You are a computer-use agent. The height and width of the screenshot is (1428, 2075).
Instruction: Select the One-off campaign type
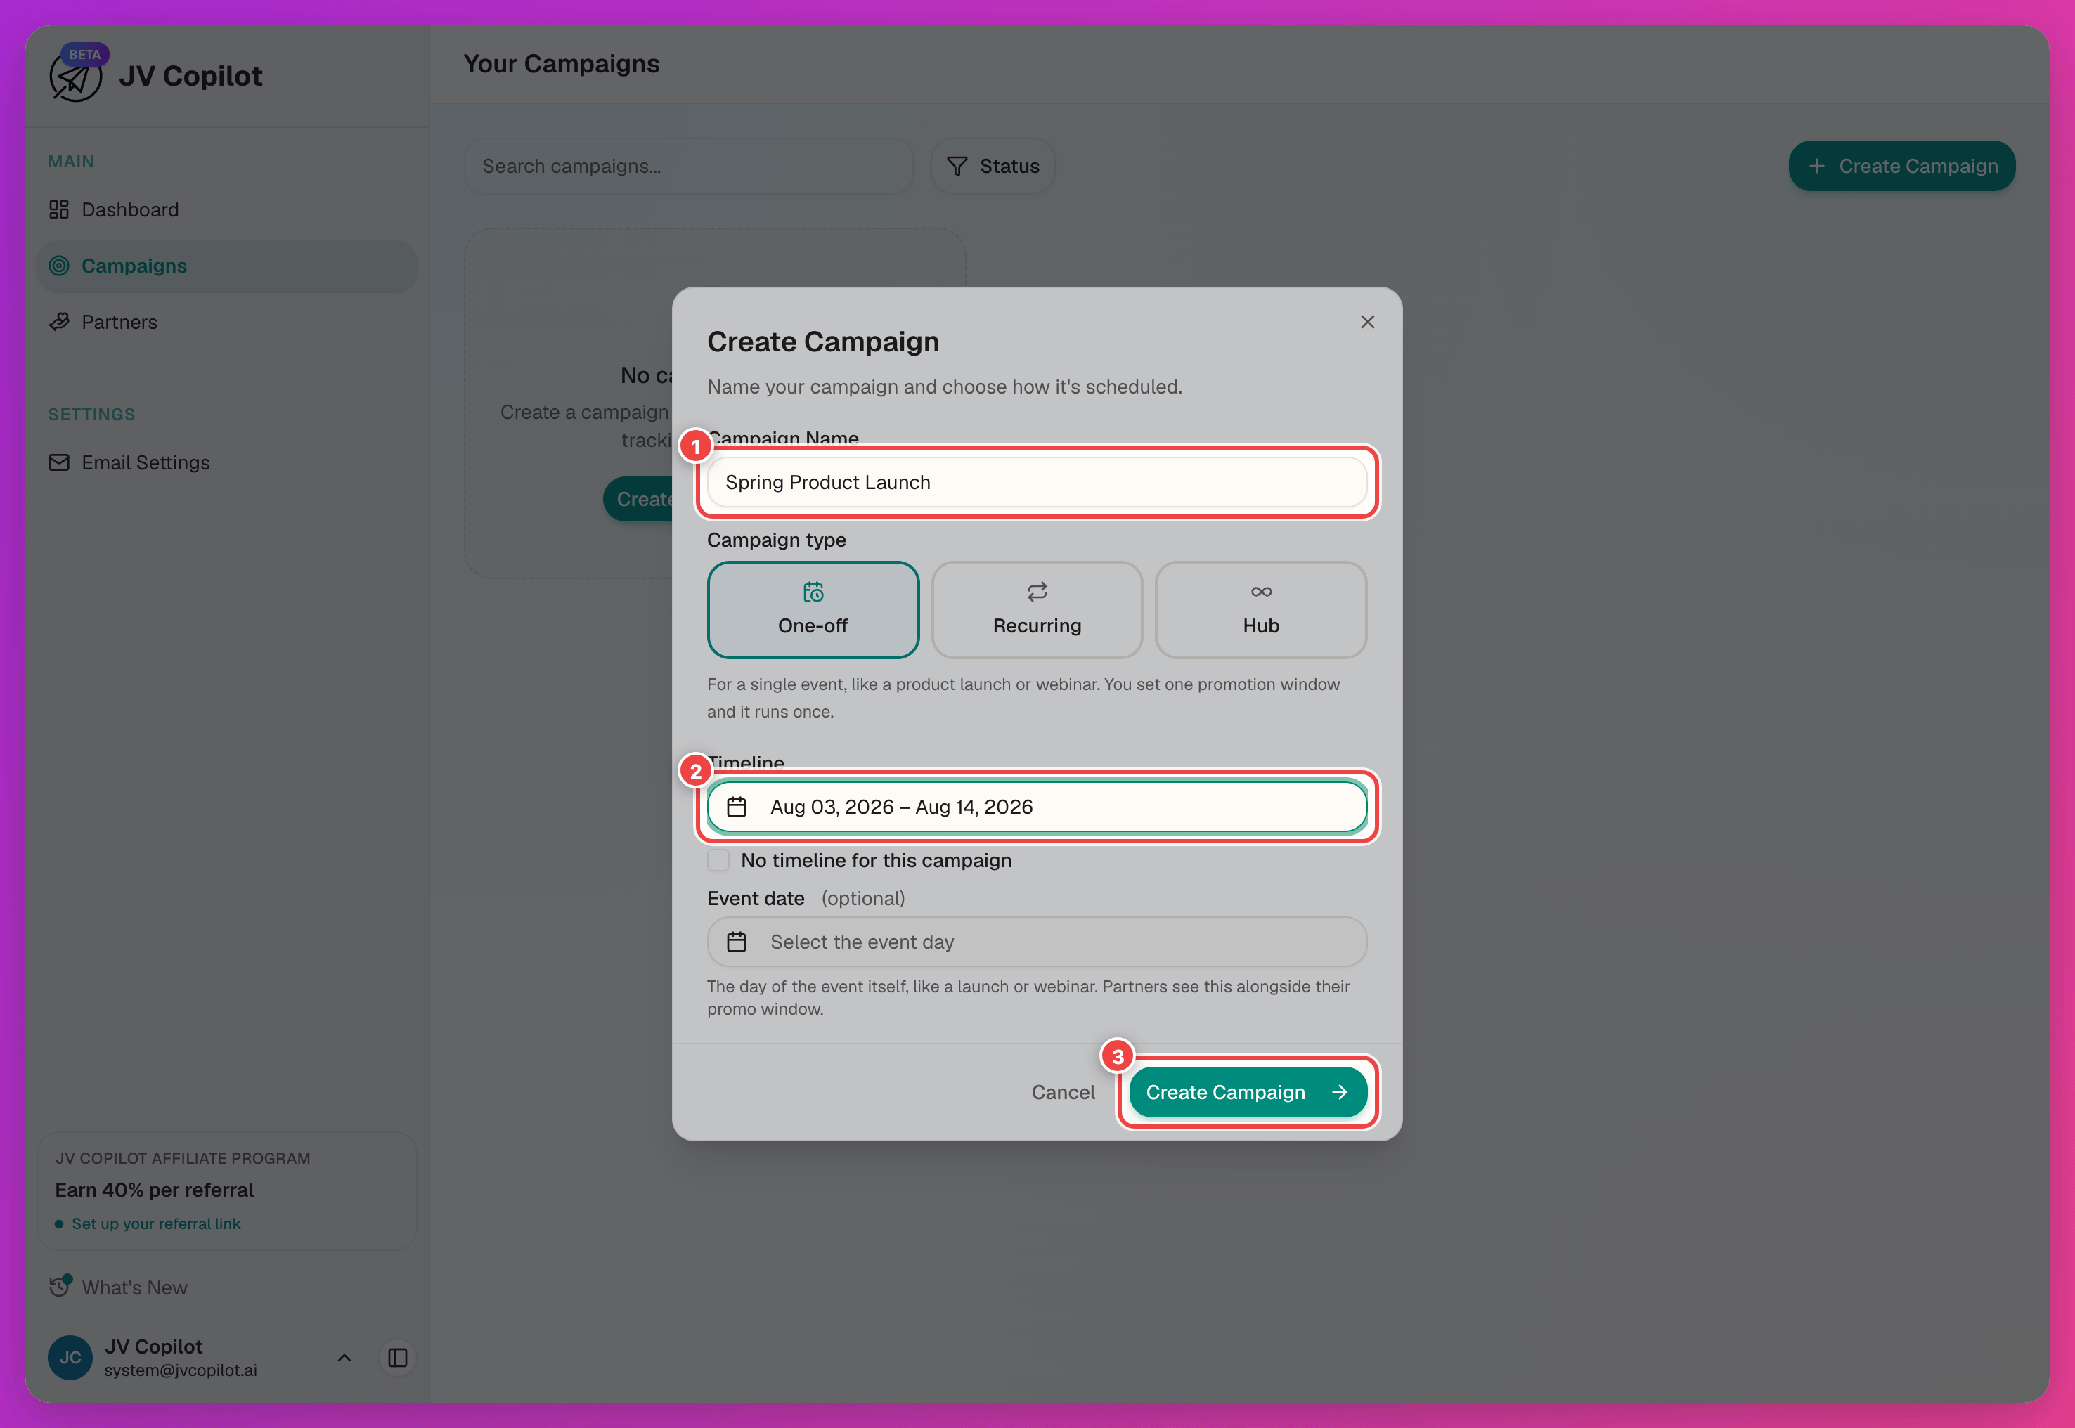pos(813,610)
